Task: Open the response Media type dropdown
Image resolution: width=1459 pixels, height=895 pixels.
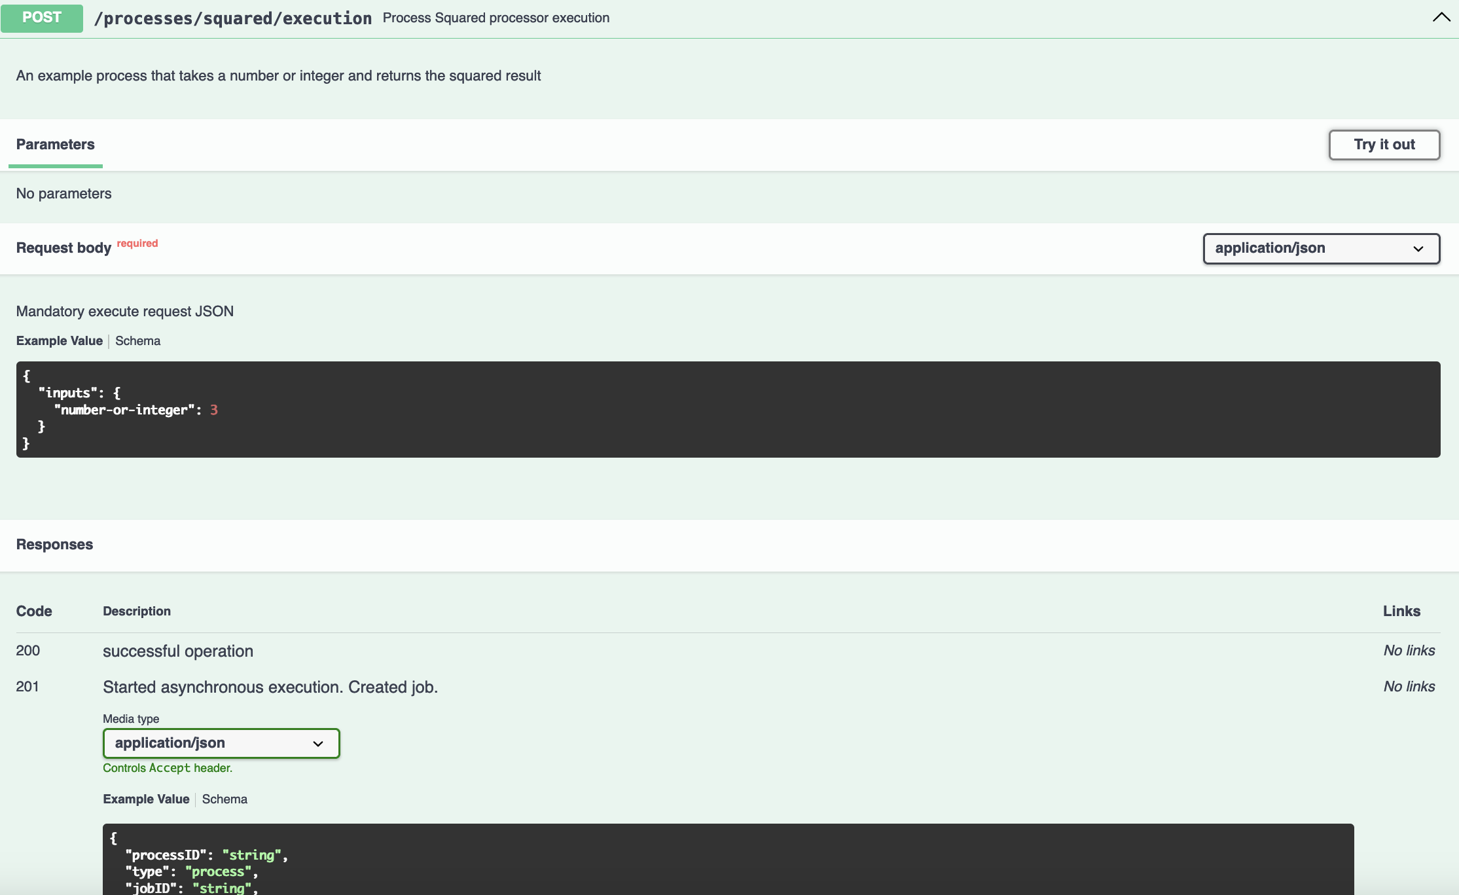Action: [221, 743]
